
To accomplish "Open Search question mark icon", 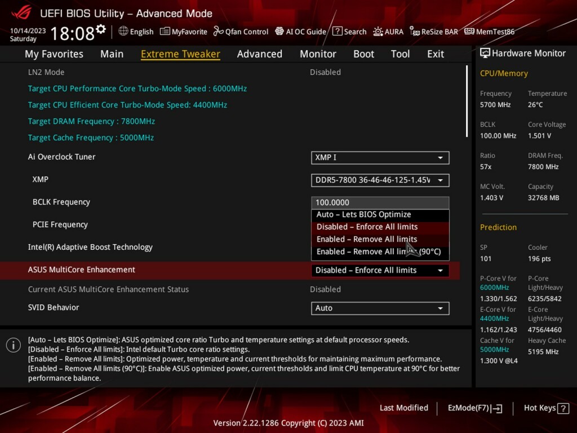I will [x=337, y=32].
